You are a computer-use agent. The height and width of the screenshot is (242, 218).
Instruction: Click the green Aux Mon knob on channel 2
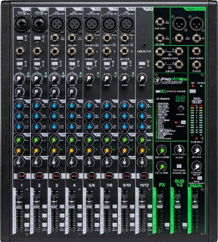tap(36, 140)
